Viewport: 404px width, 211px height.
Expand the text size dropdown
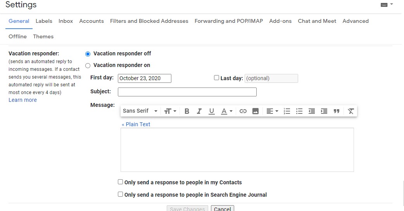coord(170,111)
